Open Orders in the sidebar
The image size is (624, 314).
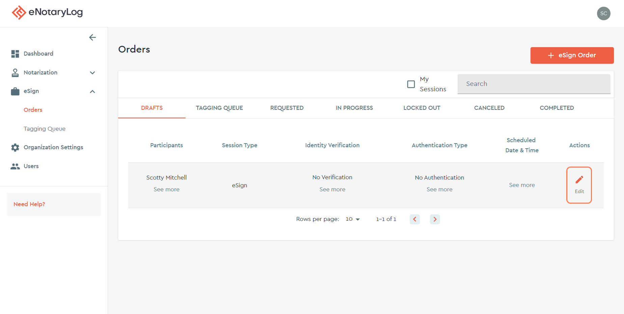(33, 110)
